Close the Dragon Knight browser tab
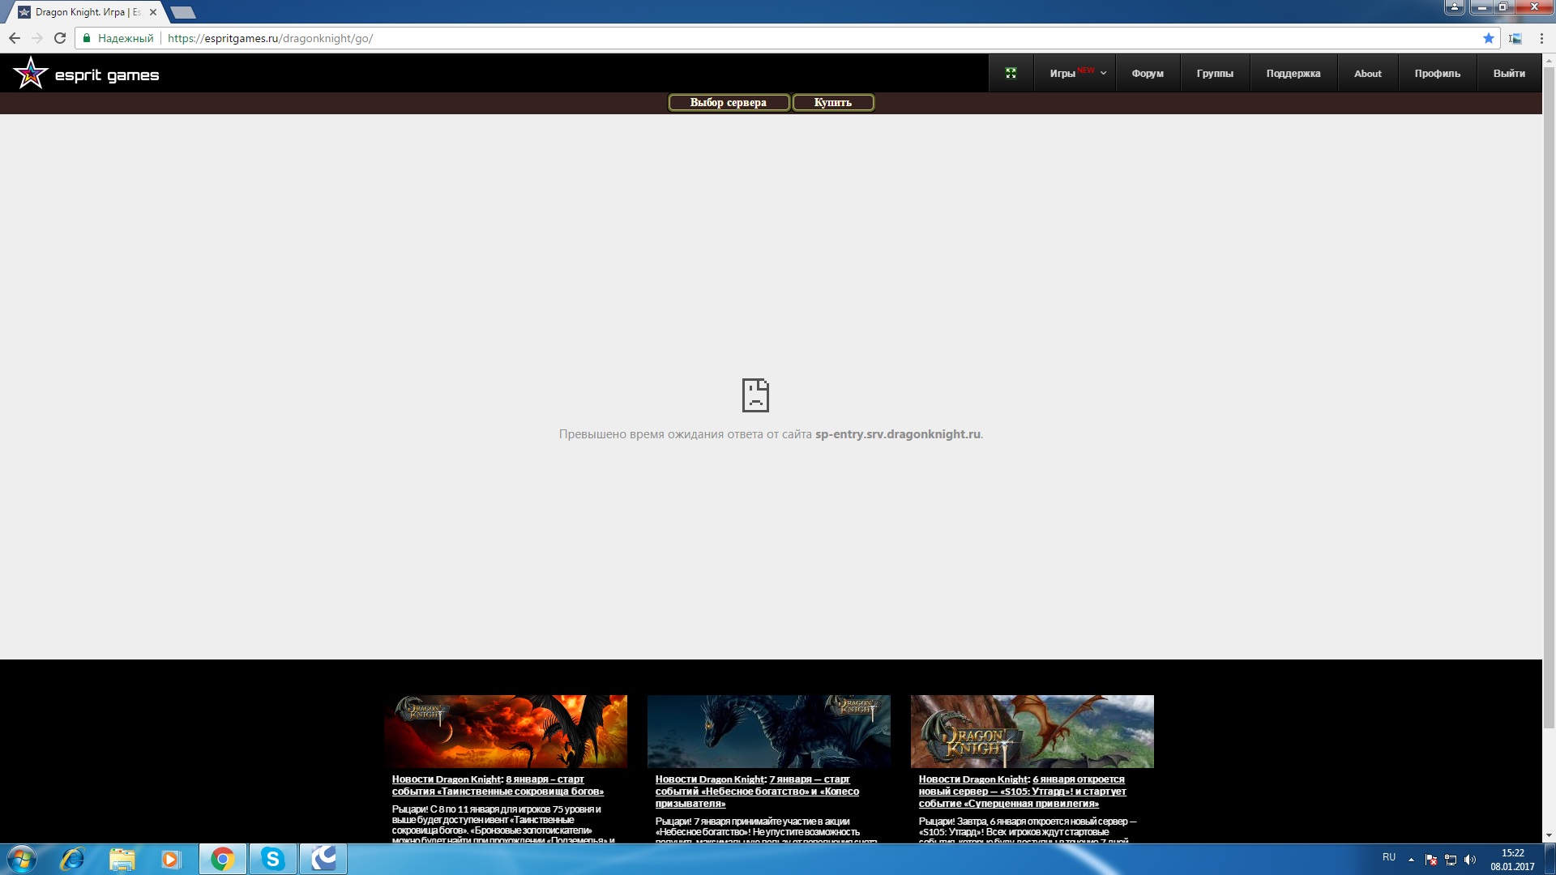 tap(153, 12)
